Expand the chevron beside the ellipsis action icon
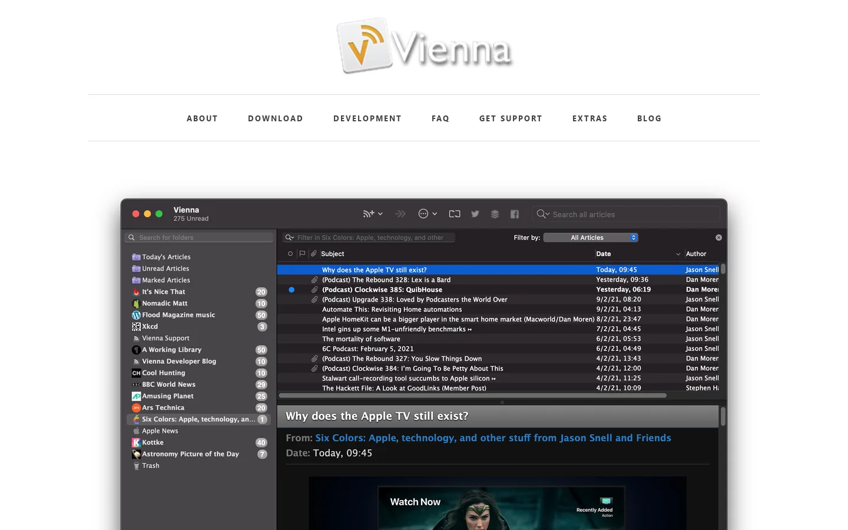848x530 pixels. tap(435, 214)
